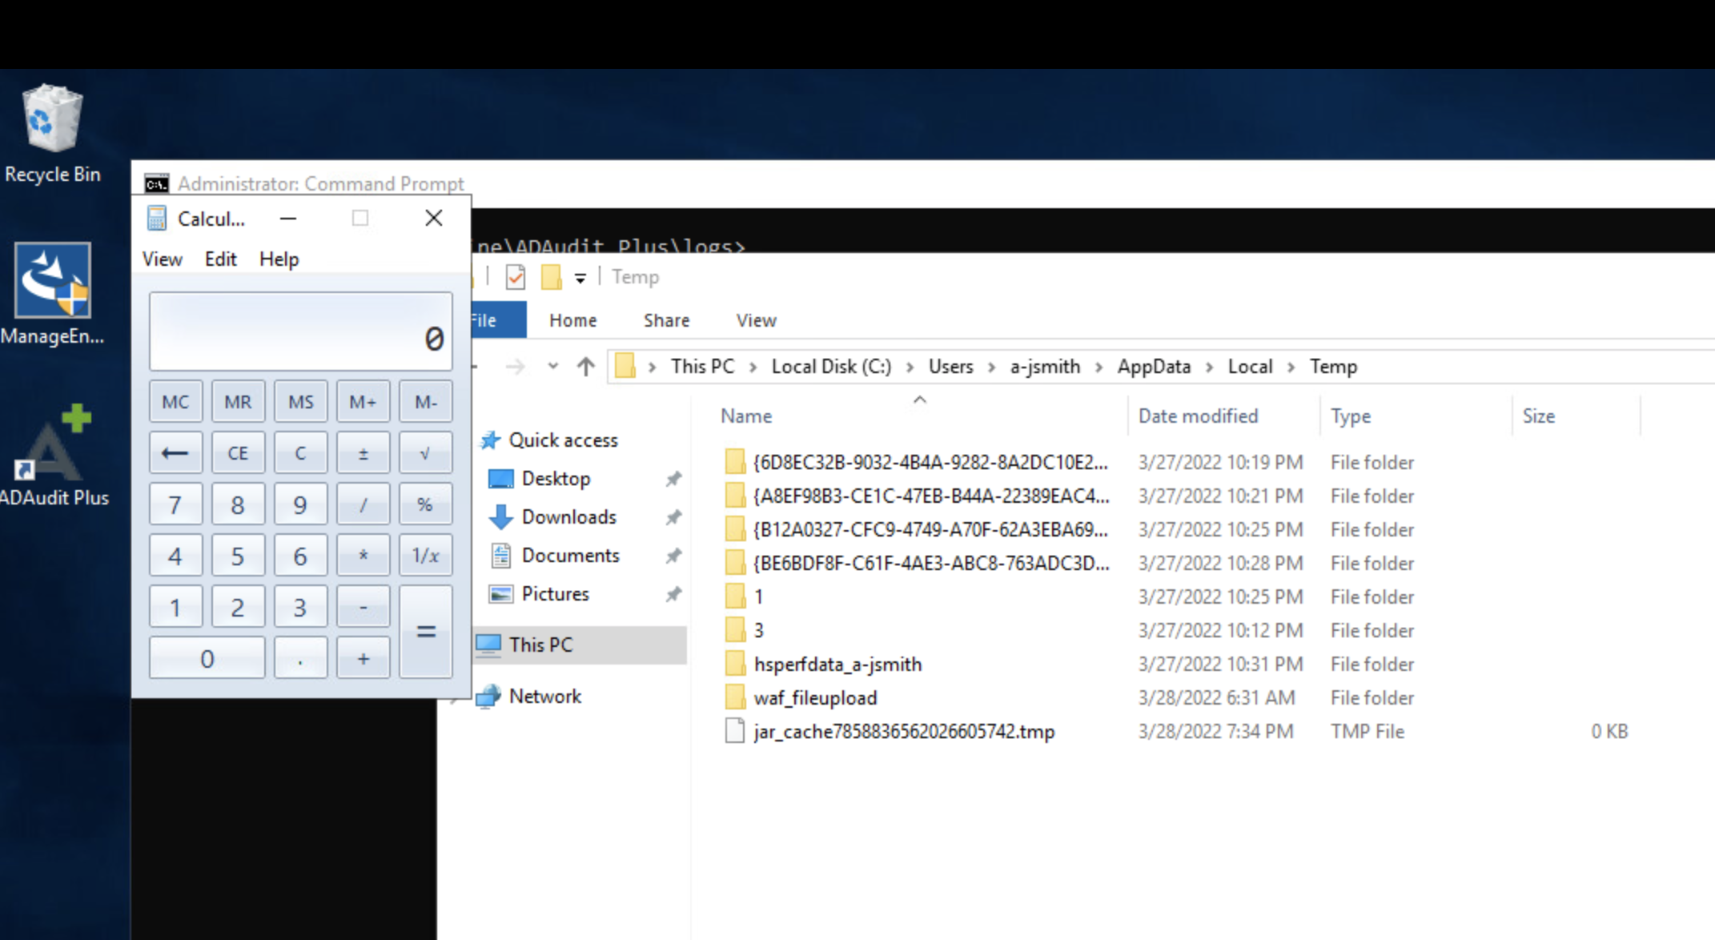The width and height of the screenshot is (1715, 940).
Task: Click the CE button in Calculator
Action: pos(238,453)
